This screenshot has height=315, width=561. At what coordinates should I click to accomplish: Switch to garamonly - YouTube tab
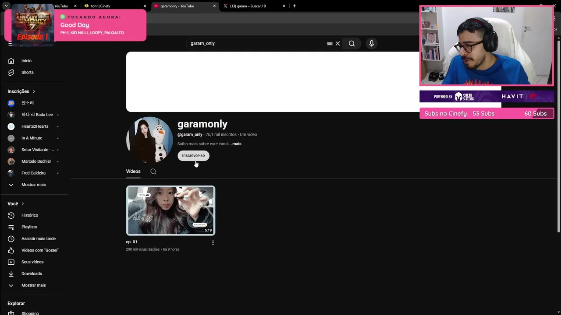[185, 6]
